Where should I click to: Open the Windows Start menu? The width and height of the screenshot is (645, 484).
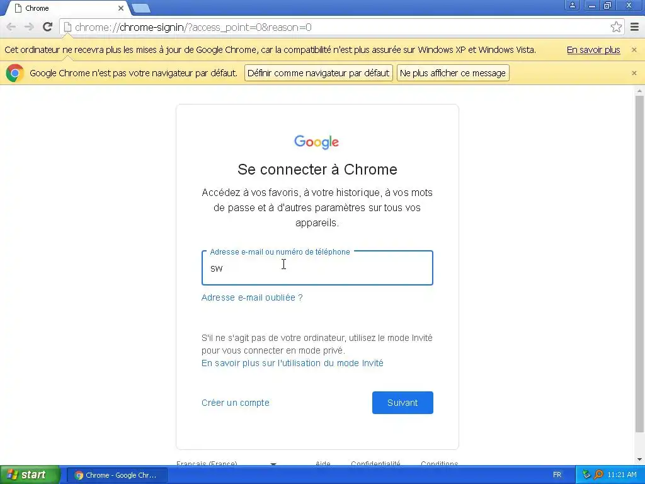coord(30,475)
